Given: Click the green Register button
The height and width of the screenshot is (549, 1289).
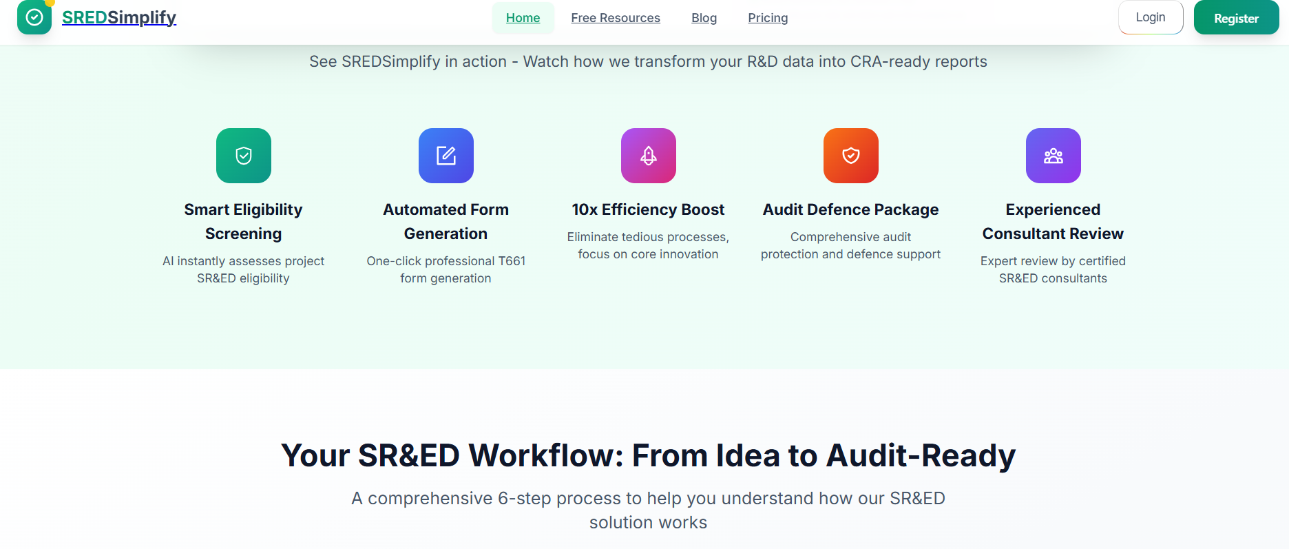Looking at the screenshot, I should [1236, 18].
